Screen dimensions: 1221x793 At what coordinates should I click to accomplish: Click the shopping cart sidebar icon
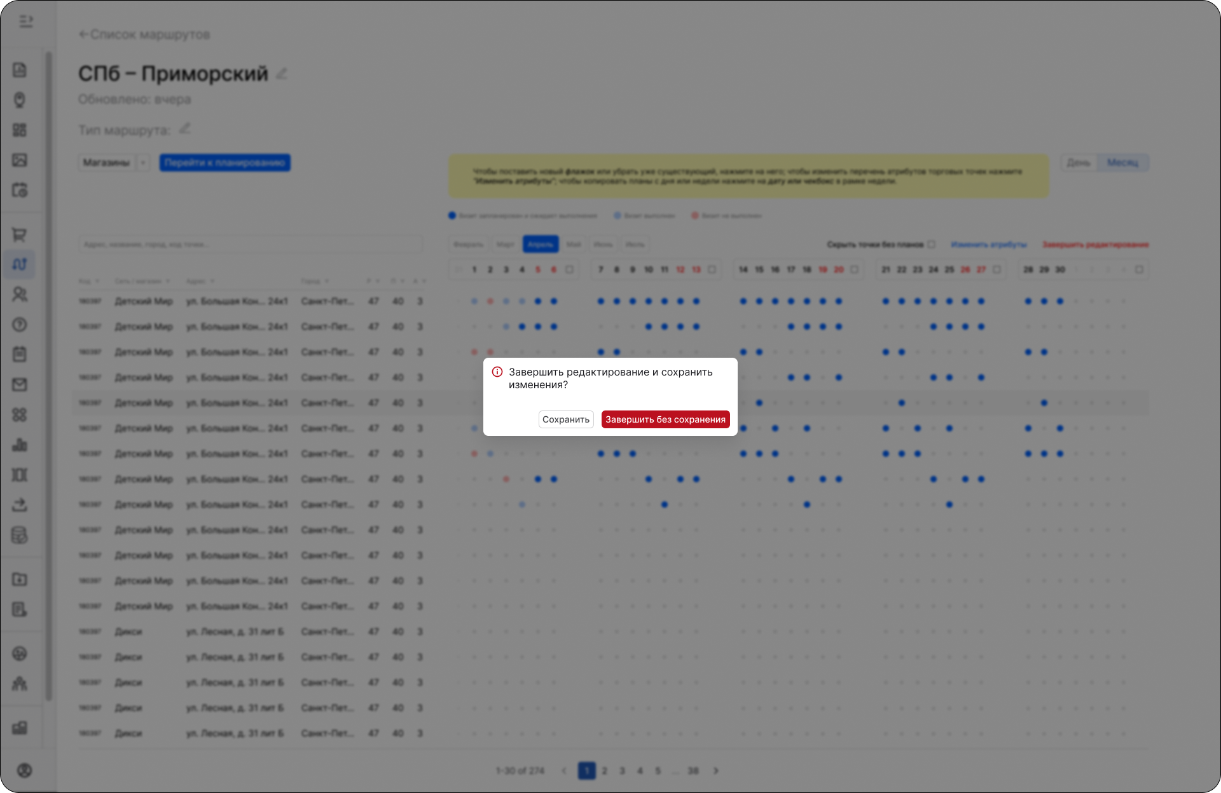20,235
